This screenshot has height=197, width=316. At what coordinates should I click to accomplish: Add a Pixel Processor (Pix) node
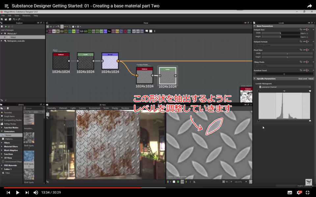click(x=109, y=32)
